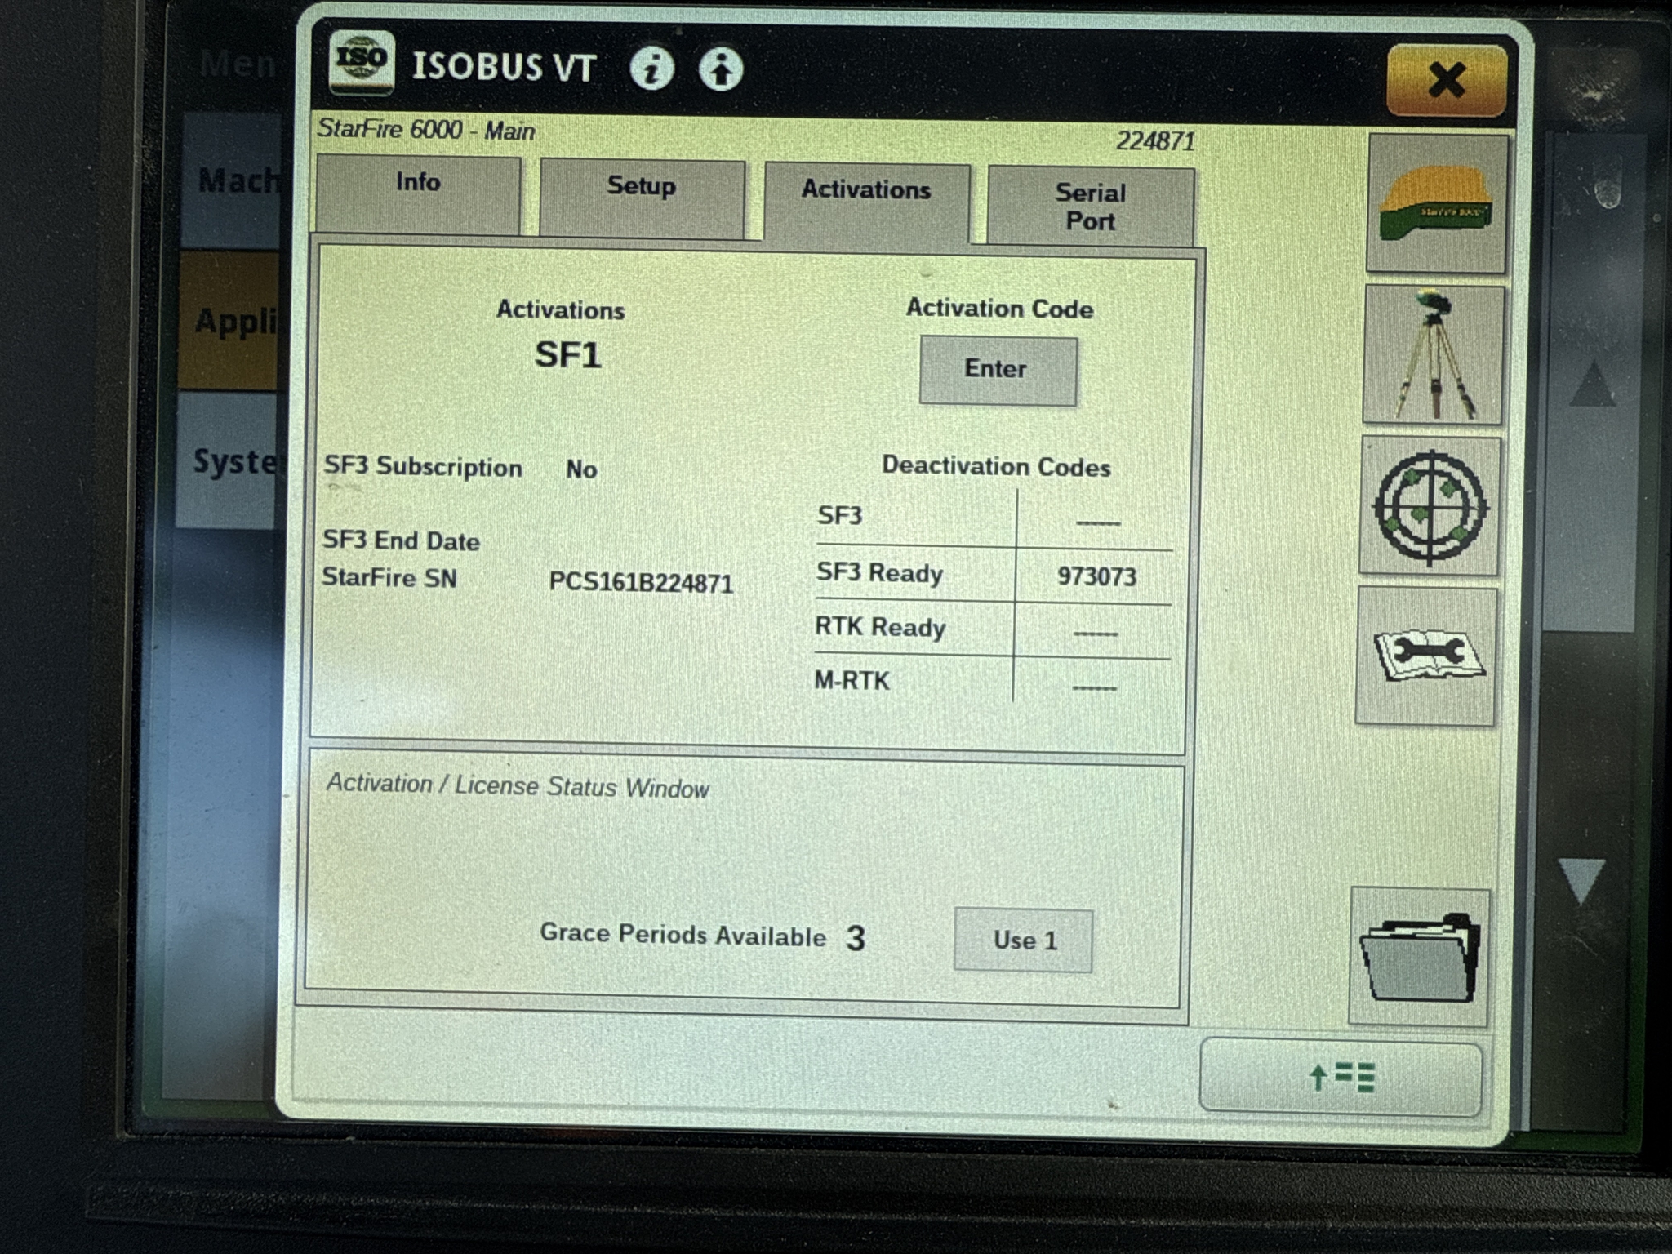Open the wrench diagnostics manual icon
Screen dimensions: 1672x1254
(1427, 656)
